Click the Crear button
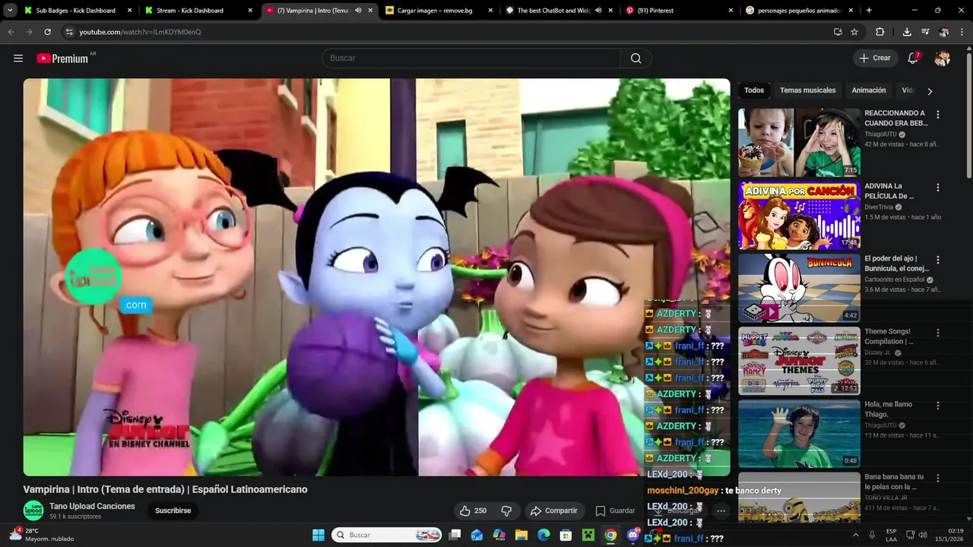 pyautogui.click(x=874, y=58)
